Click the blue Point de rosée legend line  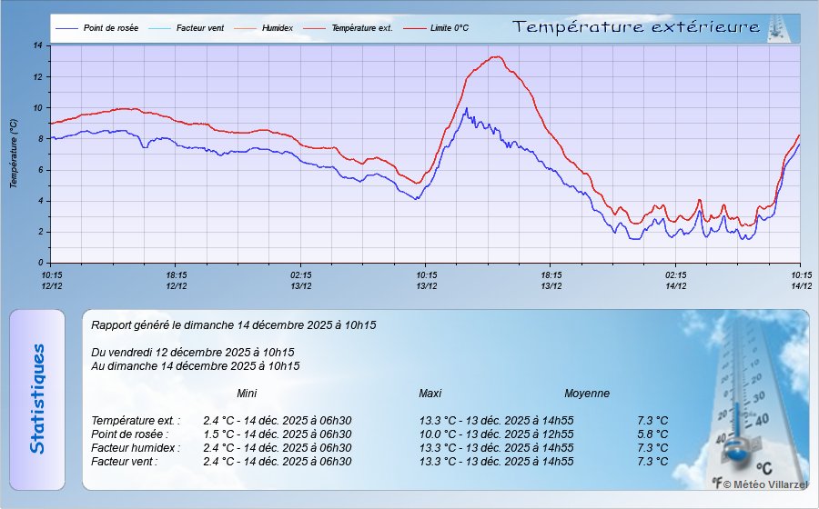(x=67, y=28)
